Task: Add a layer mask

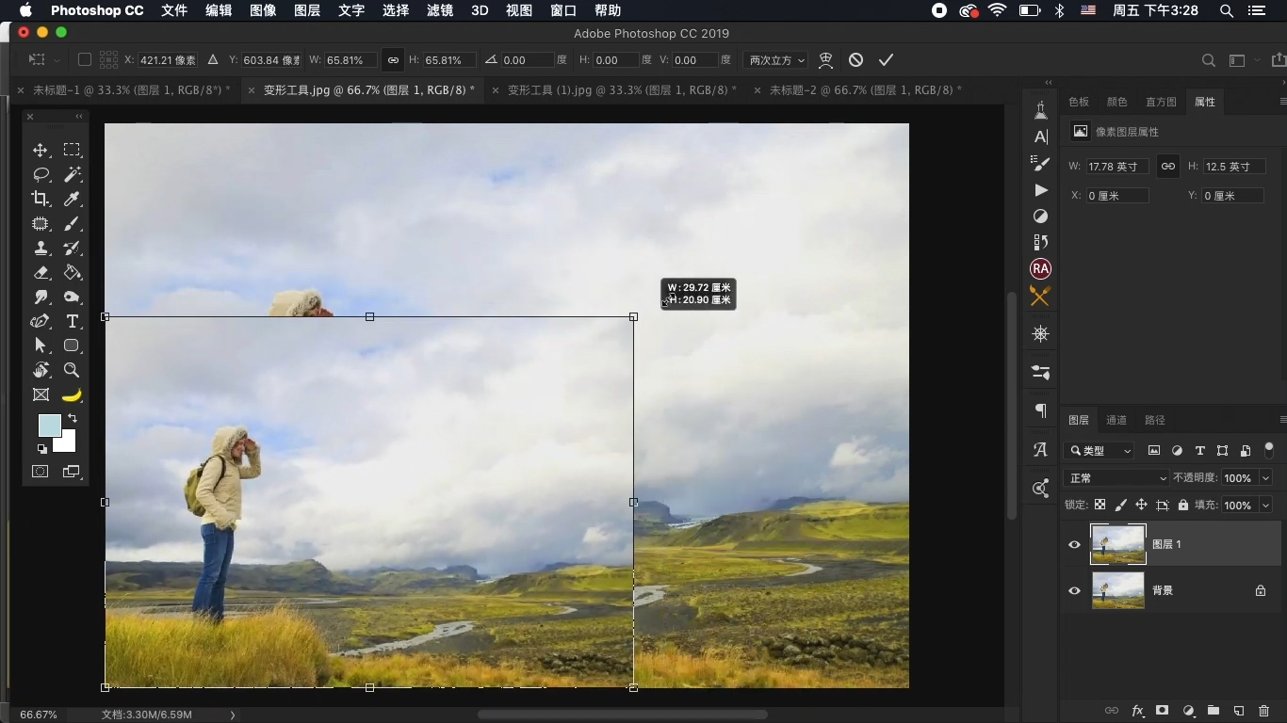Action: (x=1163, y=711)
